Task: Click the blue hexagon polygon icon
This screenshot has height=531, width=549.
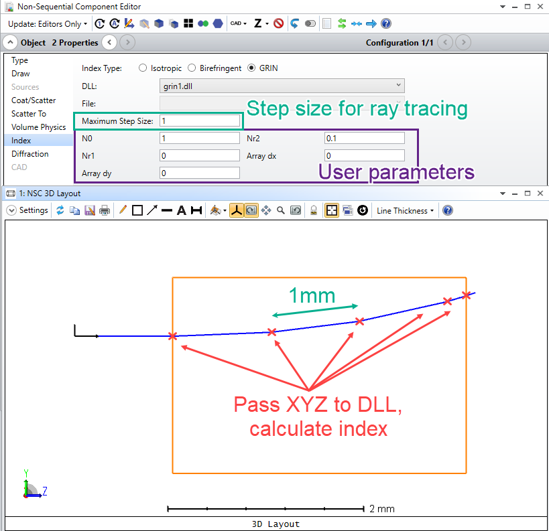Action: tap(218, 24)
